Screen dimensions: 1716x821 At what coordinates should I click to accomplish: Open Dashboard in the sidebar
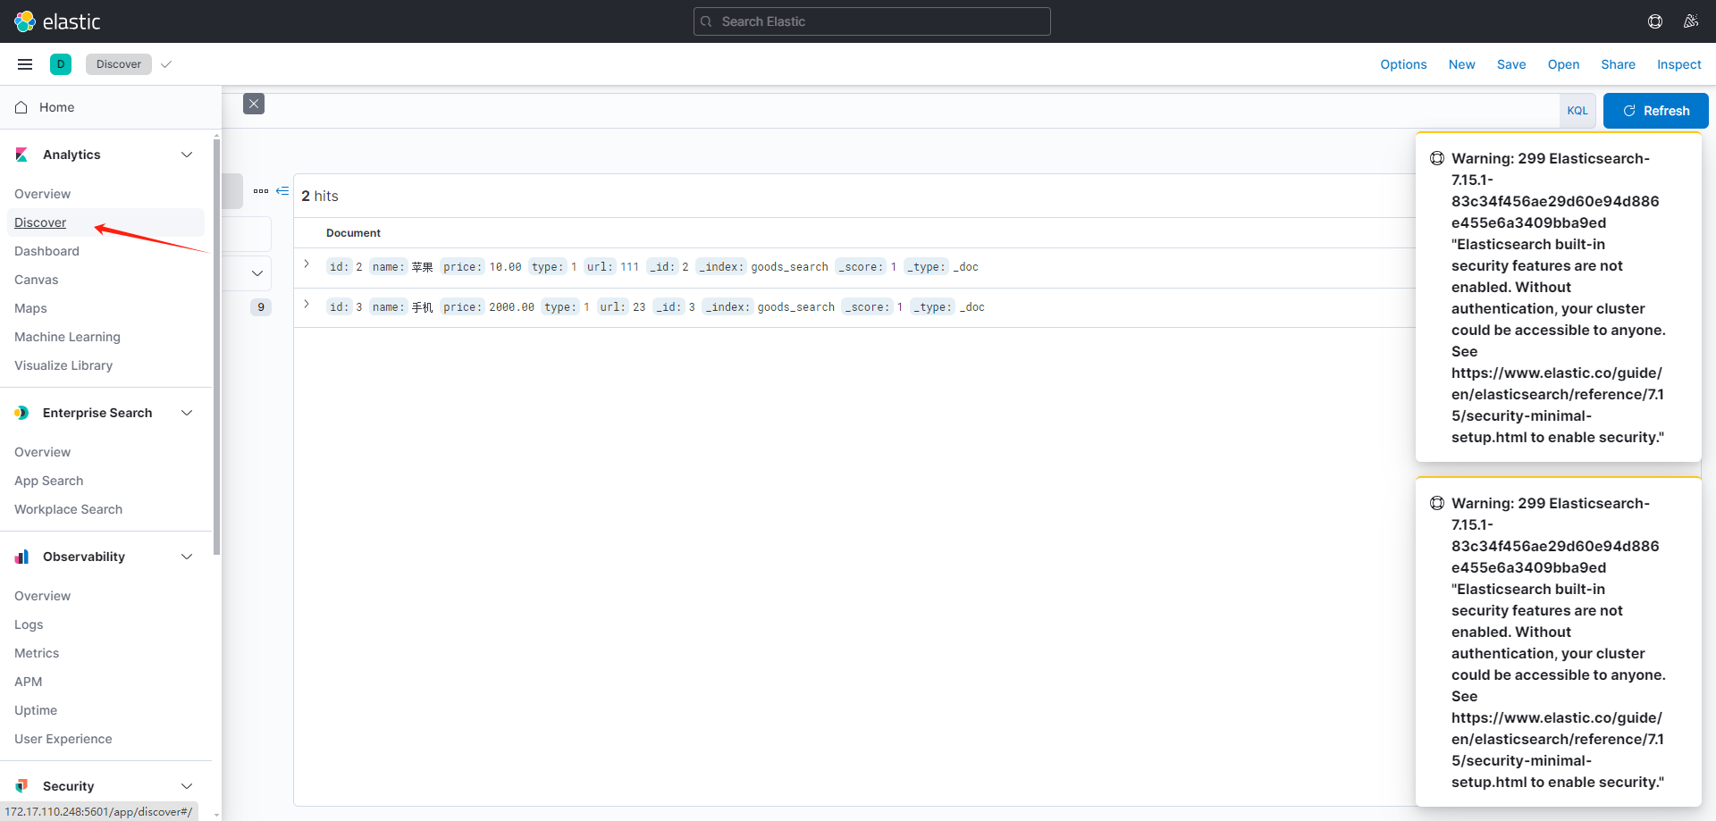[x=46, y=251]
